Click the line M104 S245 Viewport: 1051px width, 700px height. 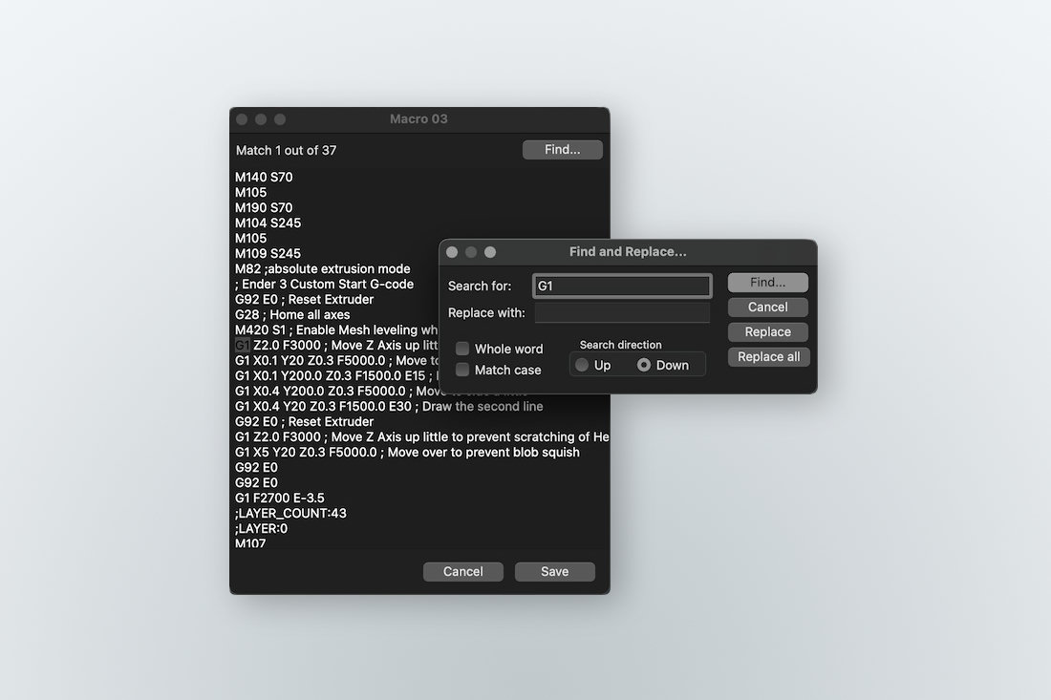(x=268, y=223)
